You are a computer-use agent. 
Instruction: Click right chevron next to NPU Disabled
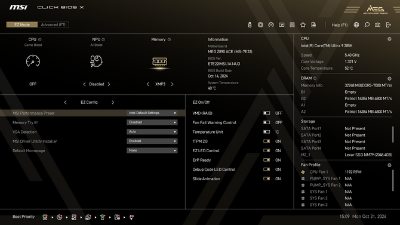tap(109, 84)
